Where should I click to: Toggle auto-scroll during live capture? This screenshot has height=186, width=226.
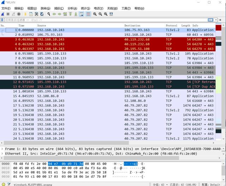82,14
